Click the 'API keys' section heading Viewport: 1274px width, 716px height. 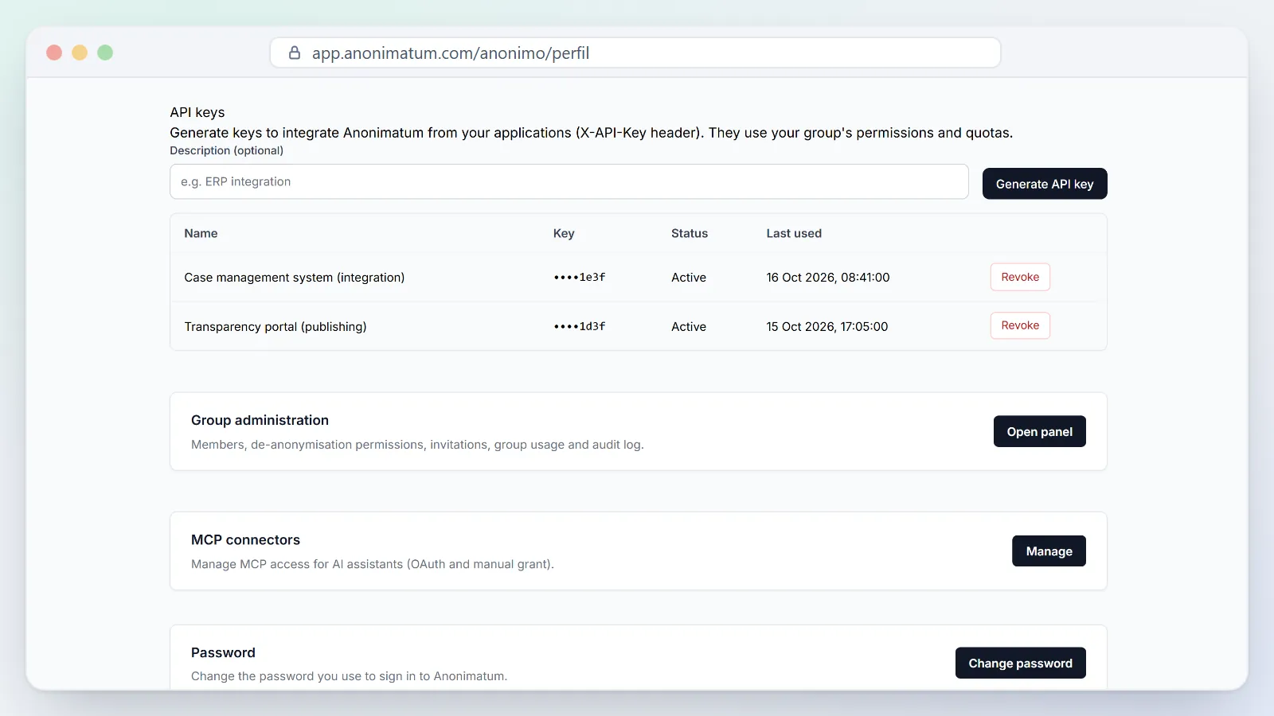pos(197,112)
